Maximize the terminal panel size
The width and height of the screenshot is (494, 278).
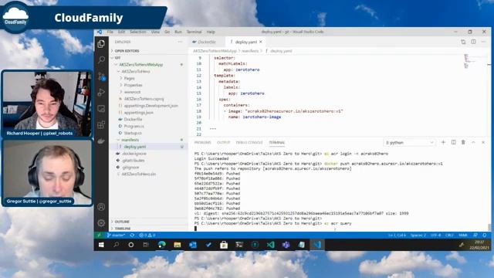point(473,142)
